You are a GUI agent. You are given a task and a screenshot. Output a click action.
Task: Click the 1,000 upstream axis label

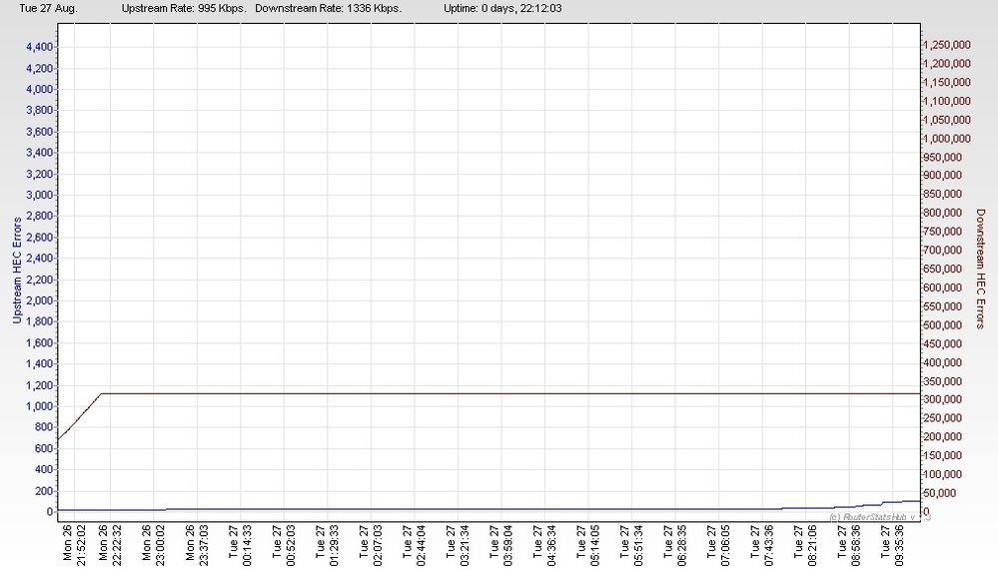tap(40, 406)
